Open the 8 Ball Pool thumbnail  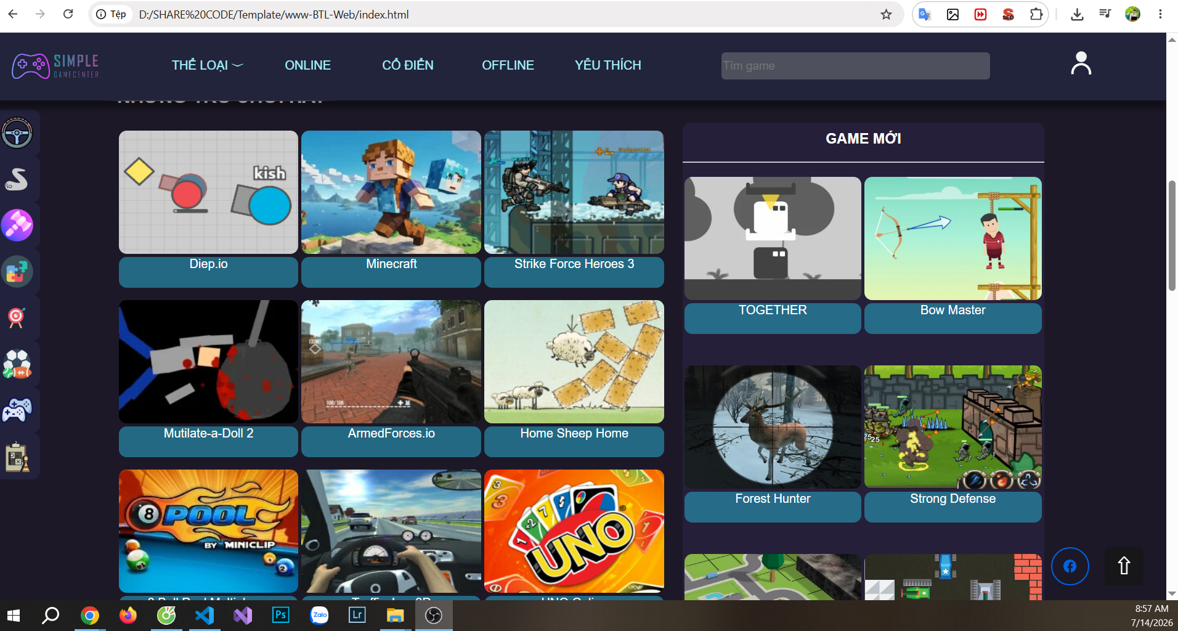[x=208, y=531]
